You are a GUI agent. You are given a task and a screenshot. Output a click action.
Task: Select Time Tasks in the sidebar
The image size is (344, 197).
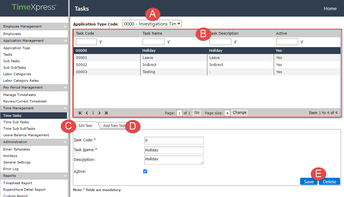pyautogui.click(x=34, y=116)
